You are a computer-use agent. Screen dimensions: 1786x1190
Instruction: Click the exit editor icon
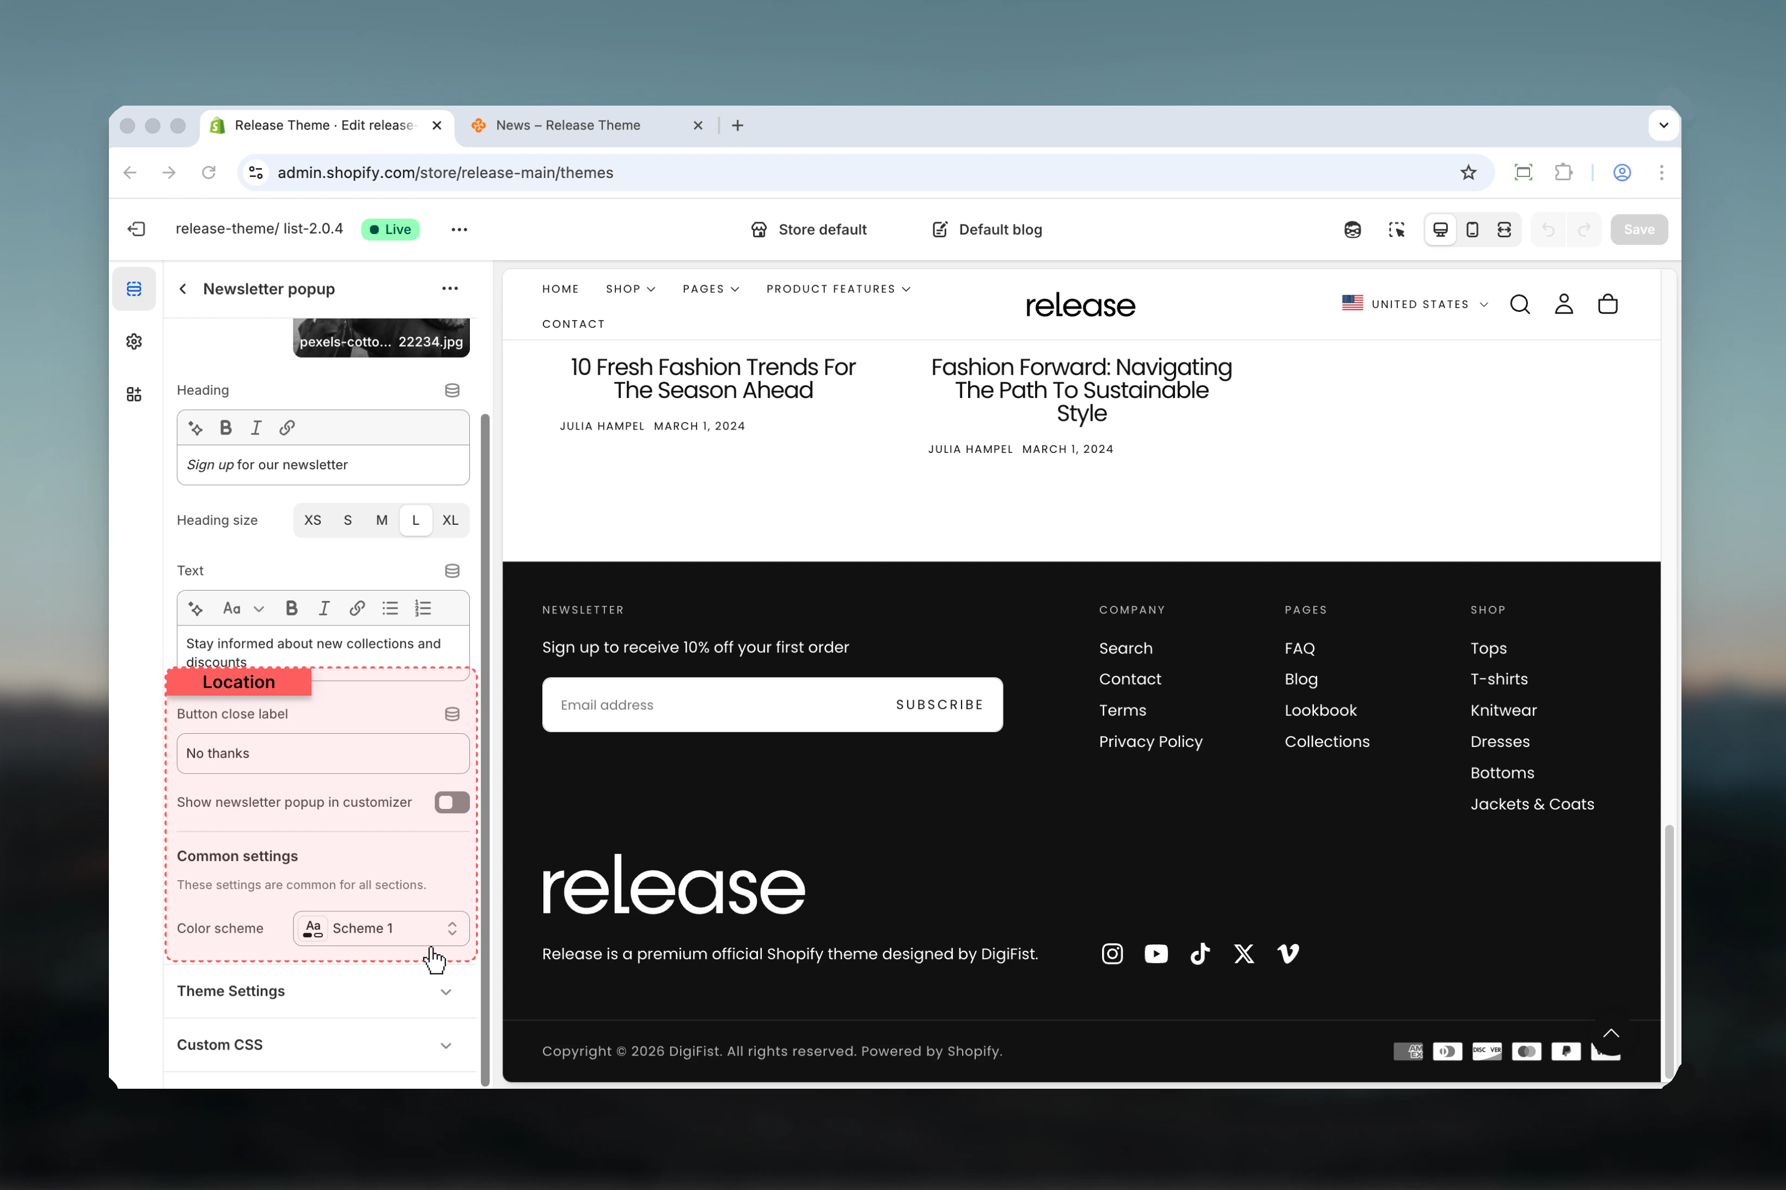[137, 229]
